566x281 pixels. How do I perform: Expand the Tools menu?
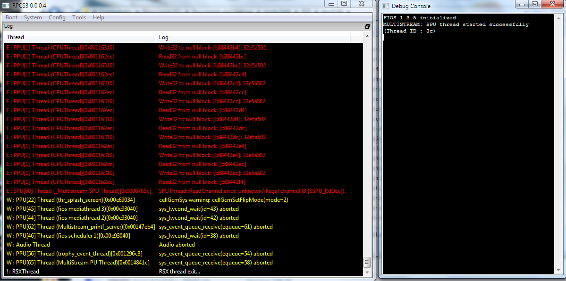point(79,17)
